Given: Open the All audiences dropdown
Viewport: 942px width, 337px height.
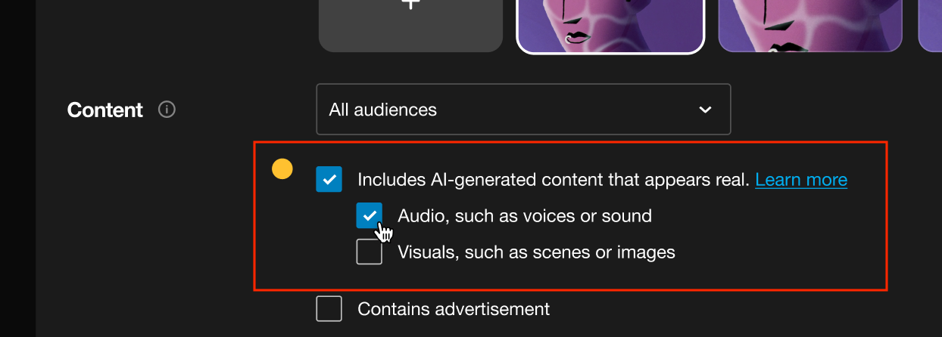Looking at the screenshot, I should coord(523,110).
